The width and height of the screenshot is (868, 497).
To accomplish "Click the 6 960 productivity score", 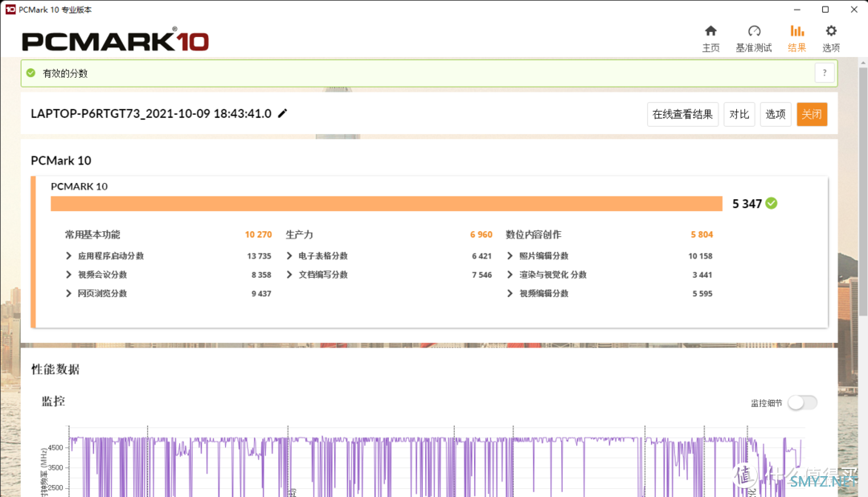I will click(x=481, y=234).
